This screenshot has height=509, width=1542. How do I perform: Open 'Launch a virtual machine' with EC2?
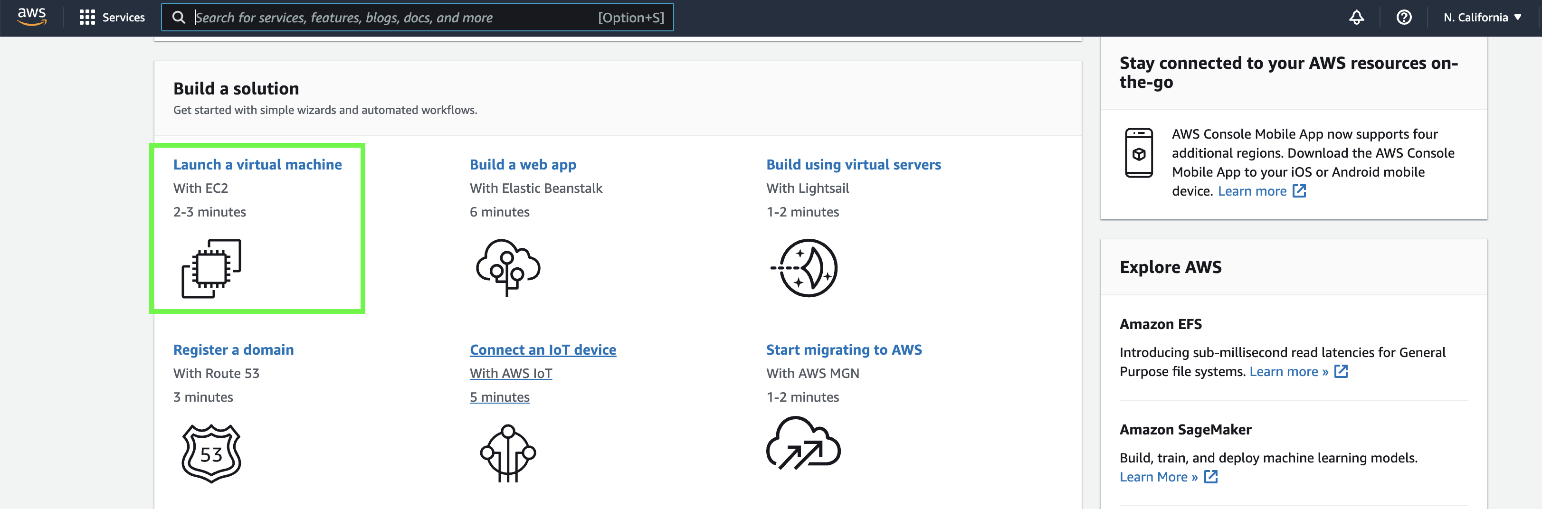pyautogui.click(x=257, y=164)
